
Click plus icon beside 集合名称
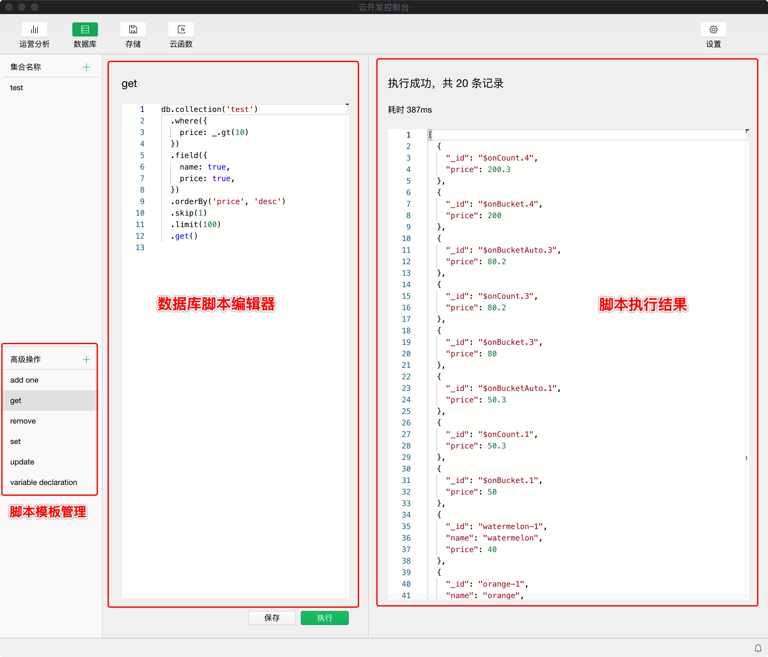(86, 67)
